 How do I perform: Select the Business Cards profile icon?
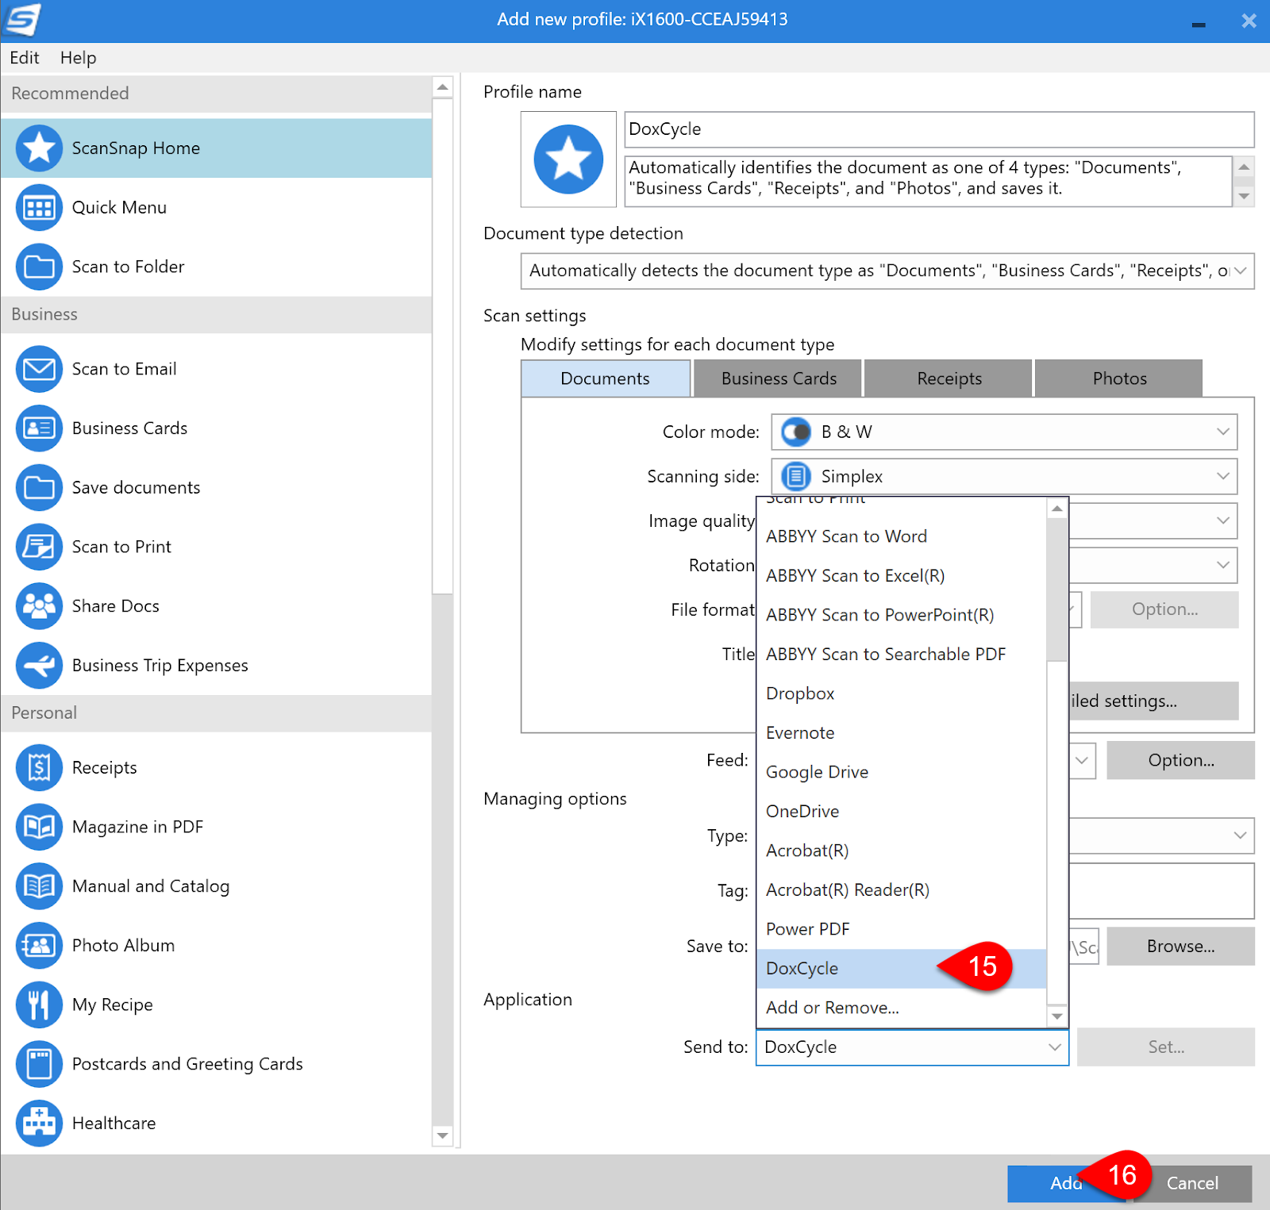tap(38, 428)
